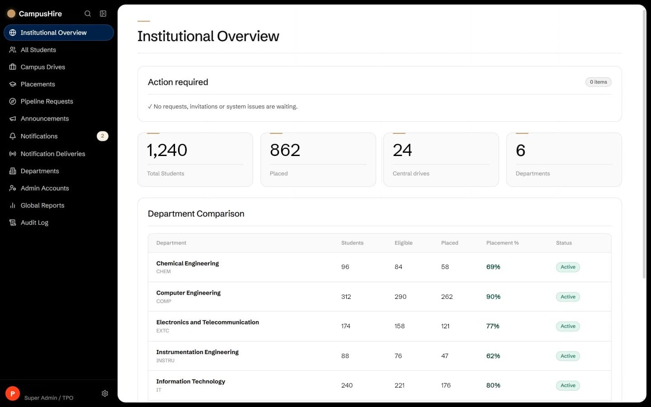Click the bell icon for Notifications

pyautogui.click(x=13, y=136)
